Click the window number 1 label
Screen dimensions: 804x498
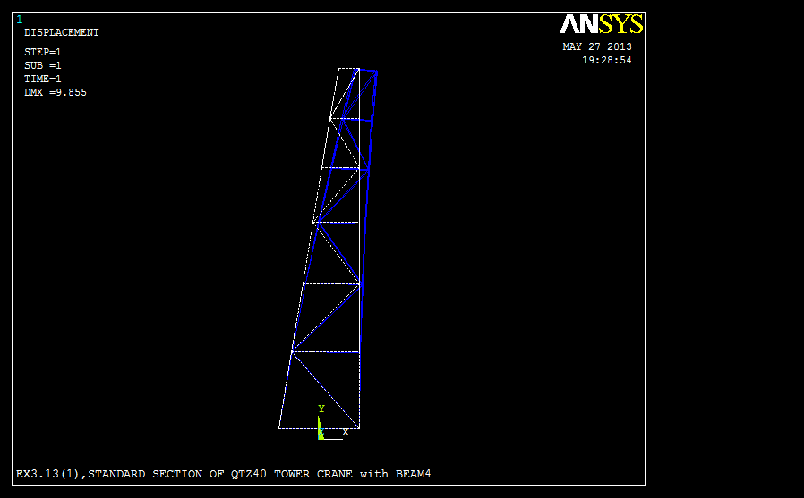click(x=20, y=20)
